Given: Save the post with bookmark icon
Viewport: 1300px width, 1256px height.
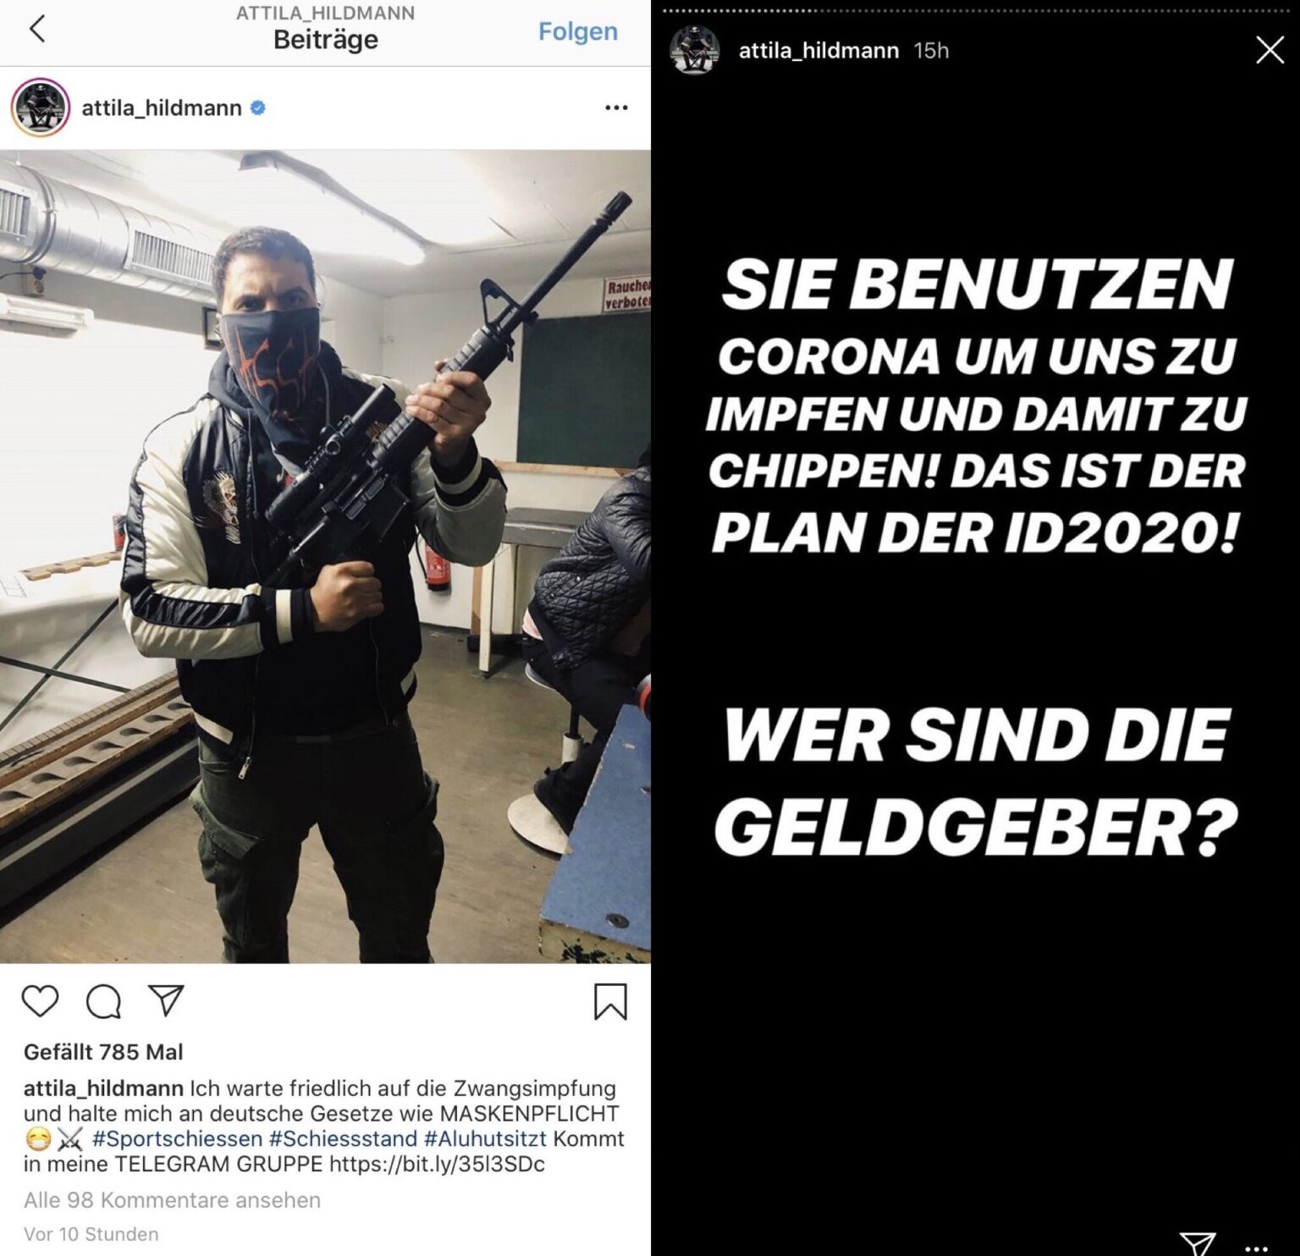Looking at the screenshot, I should [610, 1001].
